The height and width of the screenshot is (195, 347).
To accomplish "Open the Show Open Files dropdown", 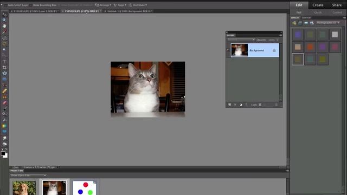I will point(28,175).
